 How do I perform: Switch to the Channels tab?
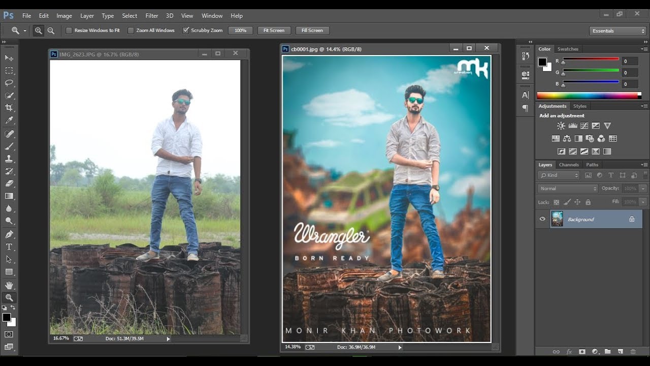(x=569, y=165)
